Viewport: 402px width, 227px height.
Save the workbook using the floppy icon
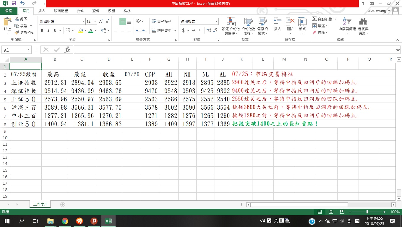point(14,3)
